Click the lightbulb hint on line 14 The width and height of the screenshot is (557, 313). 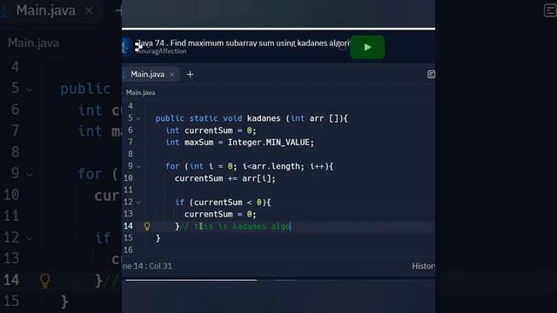click(x=147, y=226)
